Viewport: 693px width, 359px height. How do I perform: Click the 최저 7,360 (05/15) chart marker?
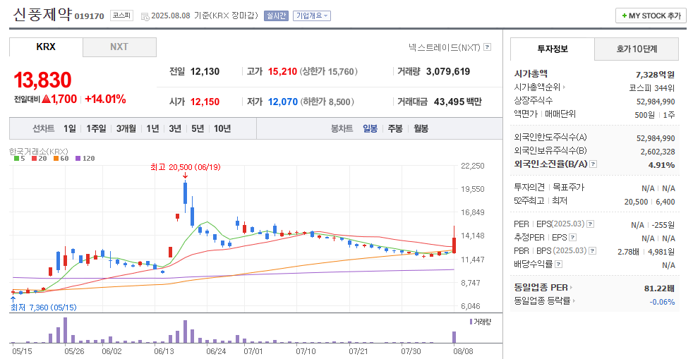[x=43, y=308]
